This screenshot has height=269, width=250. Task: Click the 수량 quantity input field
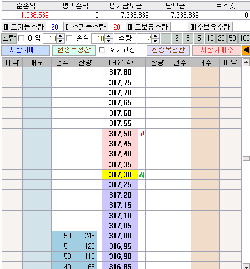[145, 38]
